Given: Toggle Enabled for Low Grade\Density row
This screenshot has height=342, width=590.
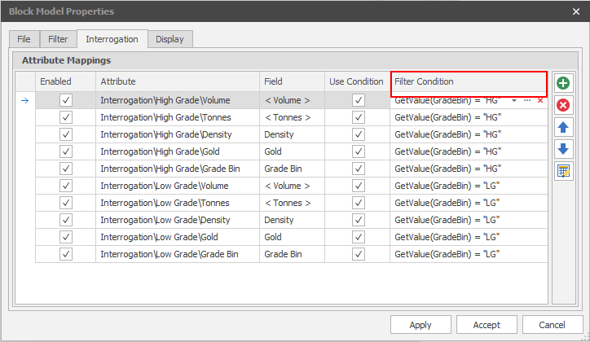Looking at the screenshot, I should [66, 220].
